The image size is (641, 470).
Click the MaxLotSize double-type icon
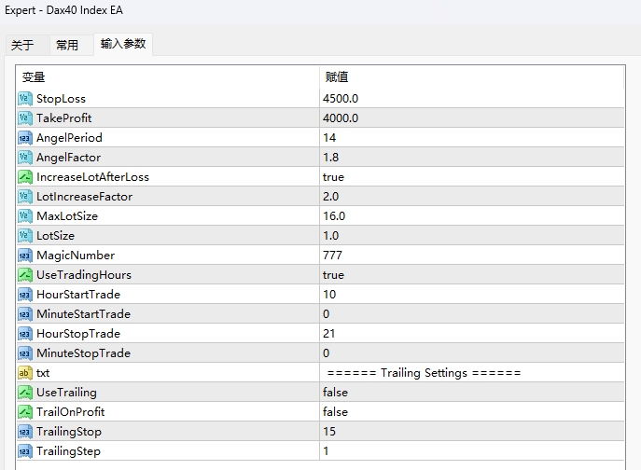coord(25,216)
